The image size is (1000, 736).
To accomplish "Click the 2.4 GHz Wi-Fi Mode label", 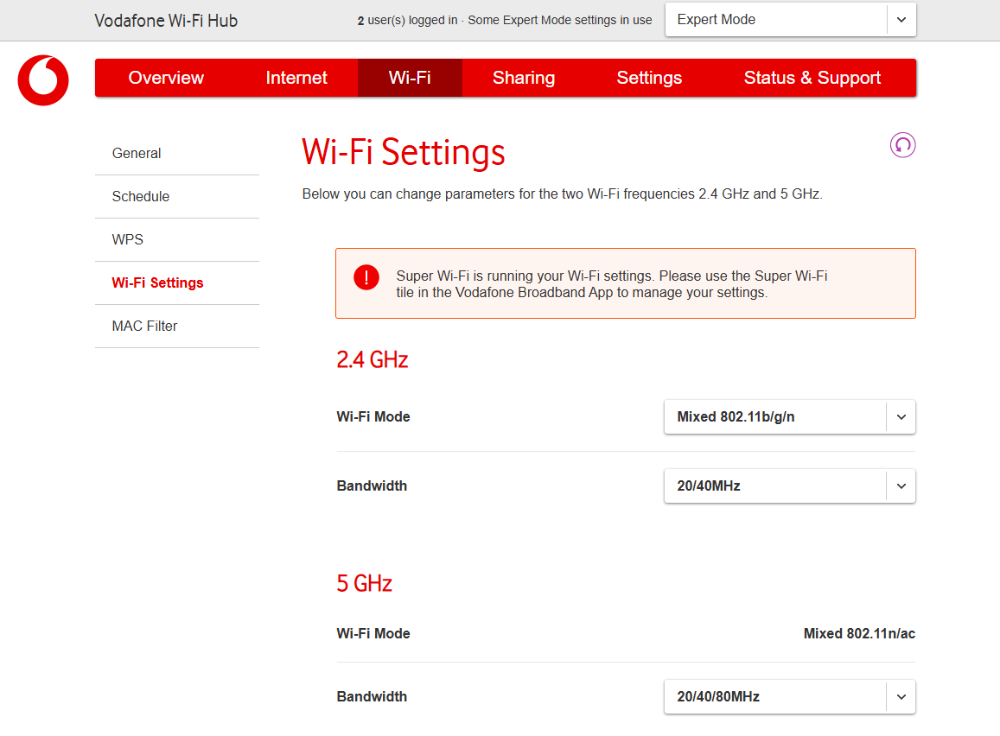I will [373, 416].
